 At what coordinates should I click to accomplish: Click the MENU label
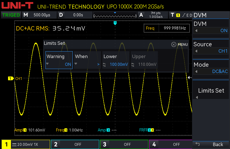click(x=183, y=45)
